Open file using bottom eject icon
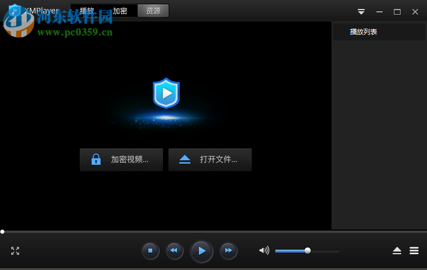 pyautogui.click(x=397, y=251)
